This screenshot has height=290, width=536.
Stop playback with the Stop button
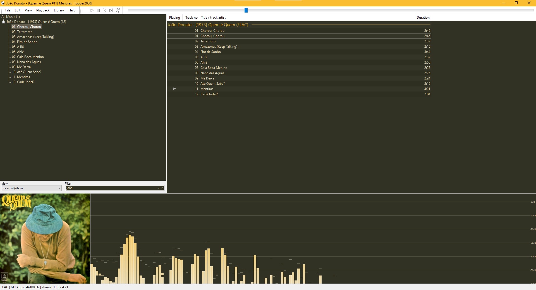pyautogui.click(x=85, y=10)
